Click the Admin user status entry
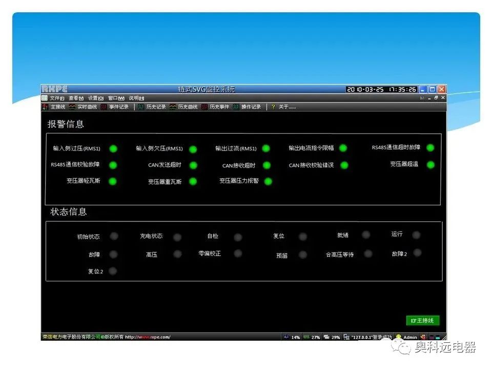492x369 pixels. (x=406, y=337)
